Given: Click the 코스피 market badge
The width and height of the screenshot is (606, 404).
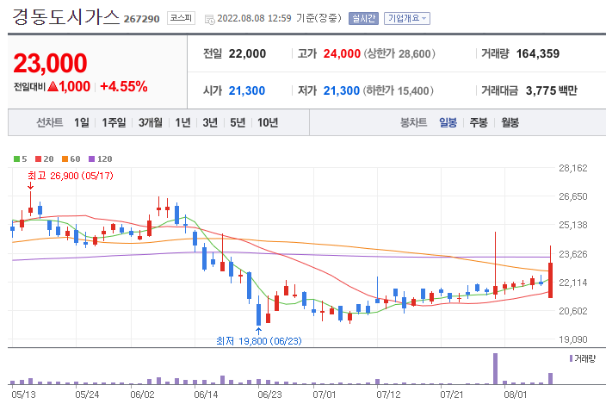Looking at the screenshot, I should (x=181, y=18).
